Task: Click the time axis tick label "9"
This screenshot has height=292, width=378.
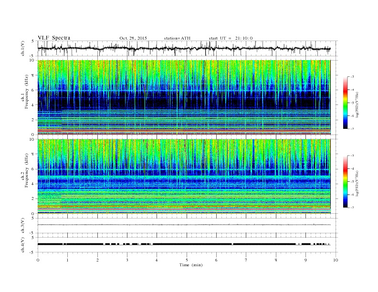Action: pos(305,260)
